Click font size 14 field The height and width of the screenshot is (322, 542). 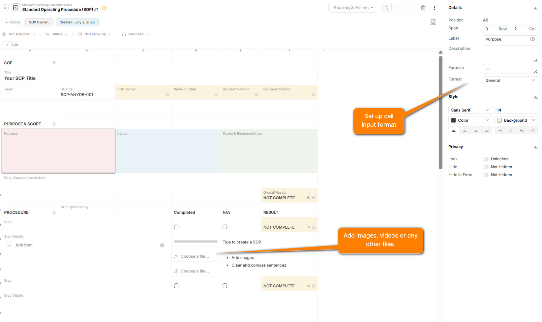tap(516, 110)
